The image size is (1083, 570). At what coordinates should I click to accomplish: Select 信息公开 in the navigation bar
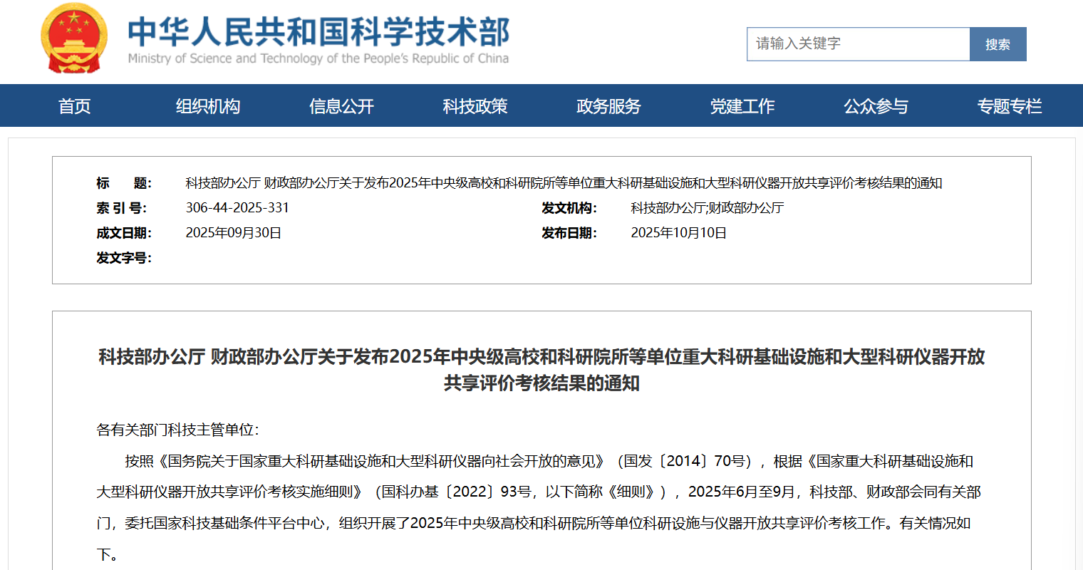[341, 106]
